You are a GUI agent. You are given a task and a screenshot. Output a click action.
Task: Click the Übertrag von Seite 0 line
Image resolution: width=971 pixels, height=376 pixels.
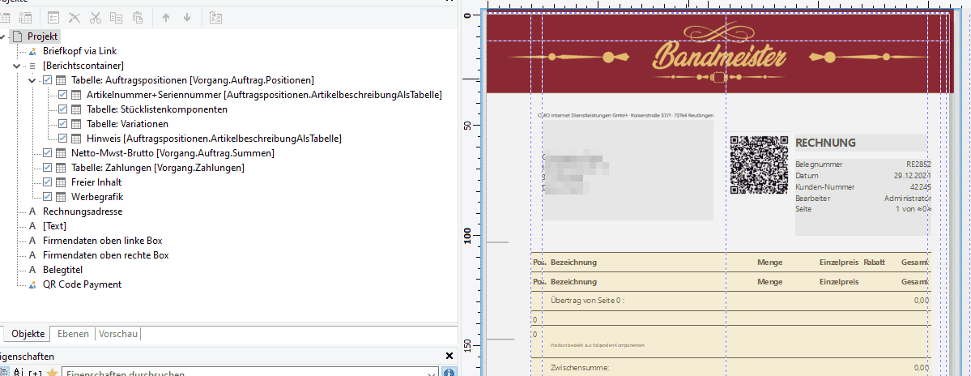click(730, 301)
